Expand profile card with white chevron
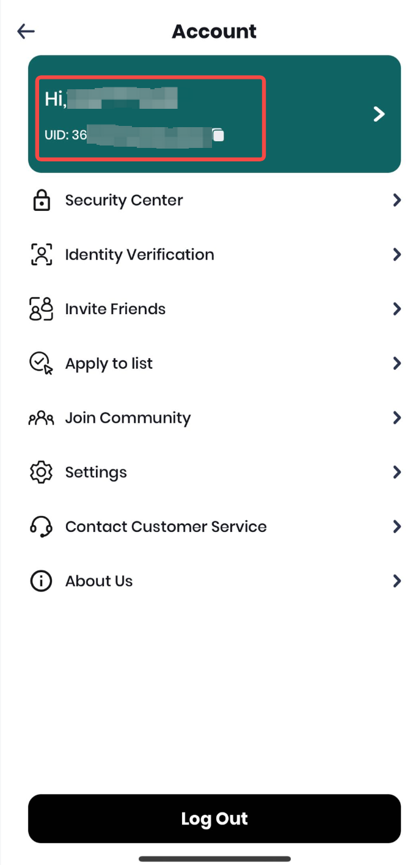Screen dimensions: 410x865 pos(379,114)
